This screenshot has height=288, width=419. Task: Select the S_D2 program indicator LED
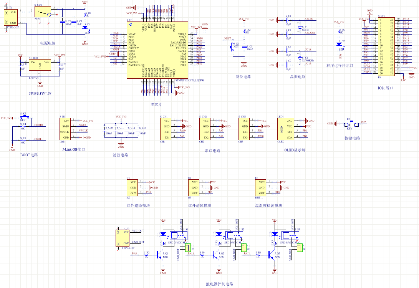339,44
